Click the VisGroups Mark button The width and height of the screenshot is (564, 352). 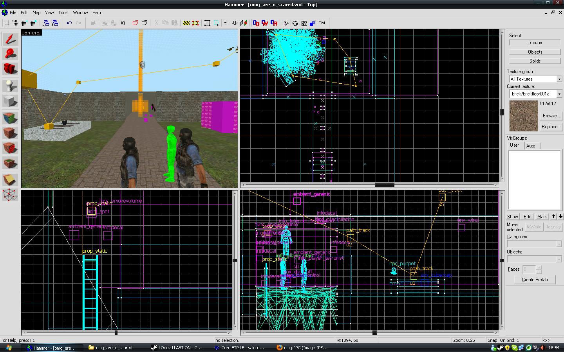point(542,217)
